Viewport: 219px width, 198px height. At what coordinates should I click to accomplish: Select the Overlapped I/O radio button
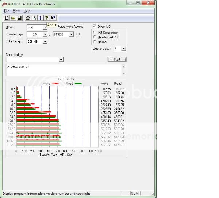(x=95, y=37)
